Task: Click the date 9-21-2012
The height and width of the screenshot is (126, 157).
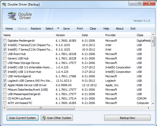Action: click(88, 81)
